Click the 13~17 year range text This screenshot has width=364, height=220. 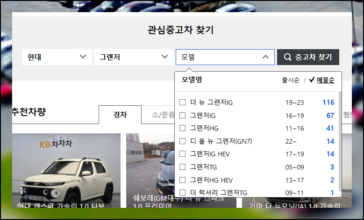(294, 180)
